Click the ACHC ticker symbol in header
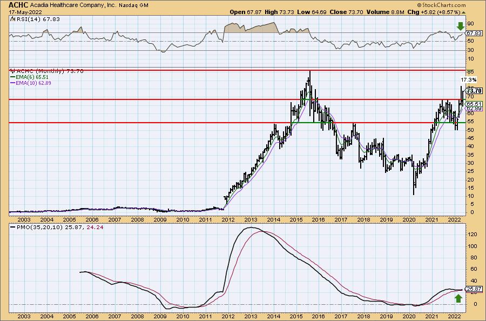This screenshot has width=486, height=321. pos(18,5)
